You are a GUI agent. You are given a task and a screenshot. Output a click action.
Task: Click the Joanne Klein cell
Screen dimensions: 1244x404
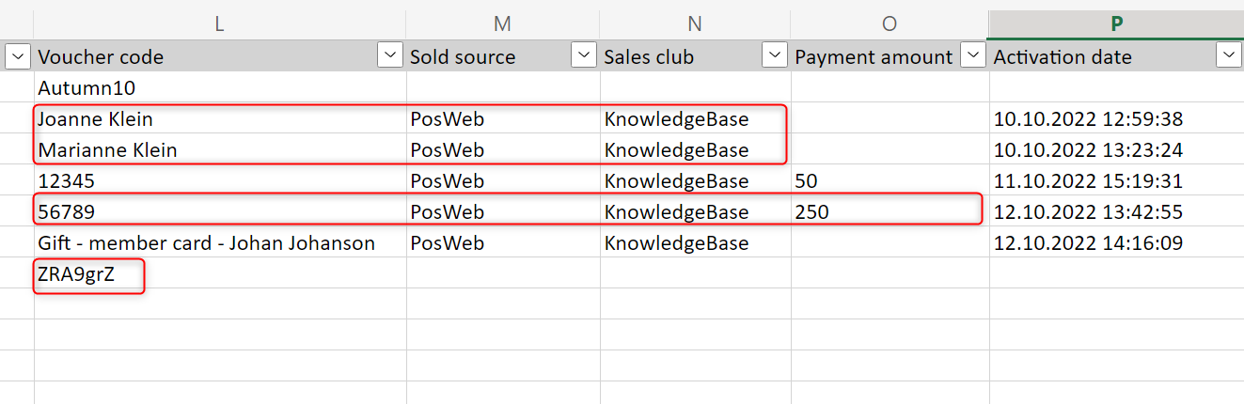(x=95, y=119)
